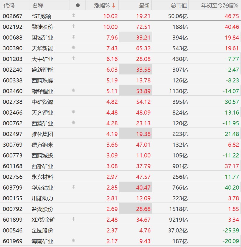Click market cap 1518亿
Image resolution: width=241 pixels, height=247 pixels.
coord(178,209)
